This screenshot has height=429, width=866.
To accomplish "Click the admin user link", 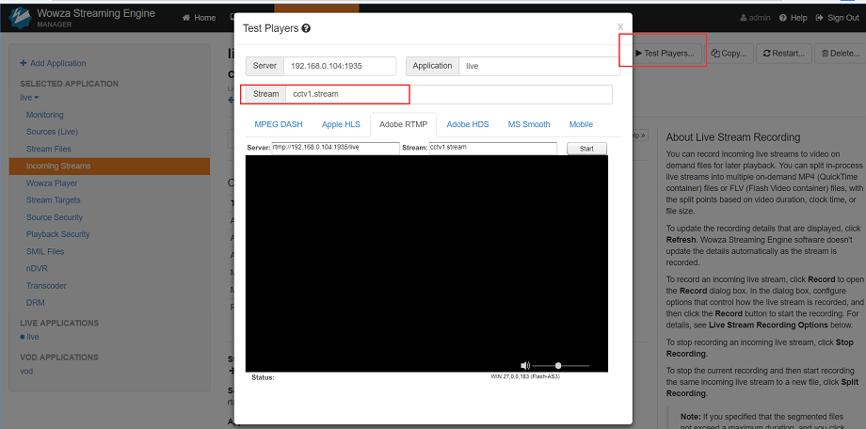I will pos(755,18).
